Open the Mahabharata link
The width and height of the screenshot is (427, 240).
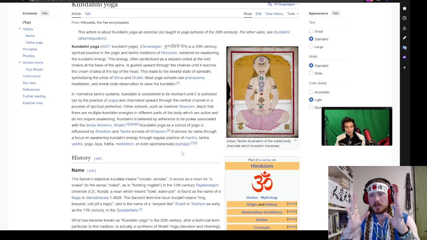[97, 198]
